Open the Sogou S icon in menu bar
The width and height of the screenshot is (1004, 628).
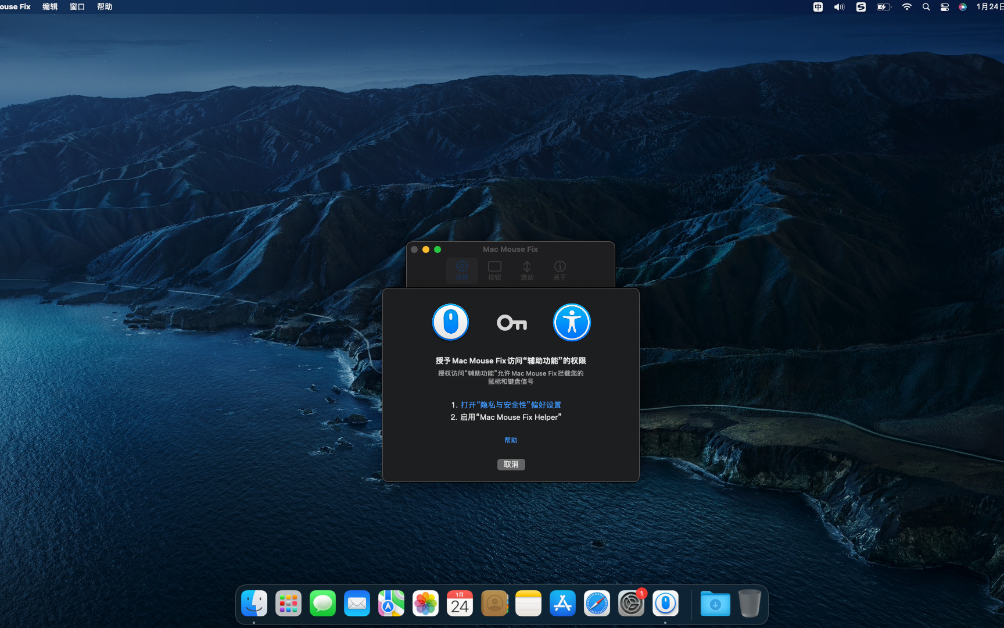tap(861, 7)
